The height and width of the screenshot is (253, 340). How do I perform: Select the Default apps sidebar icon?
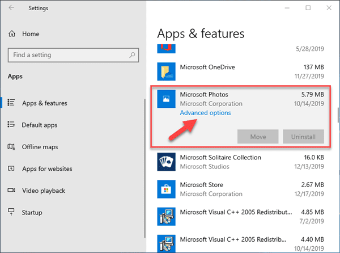pos(11,124)
